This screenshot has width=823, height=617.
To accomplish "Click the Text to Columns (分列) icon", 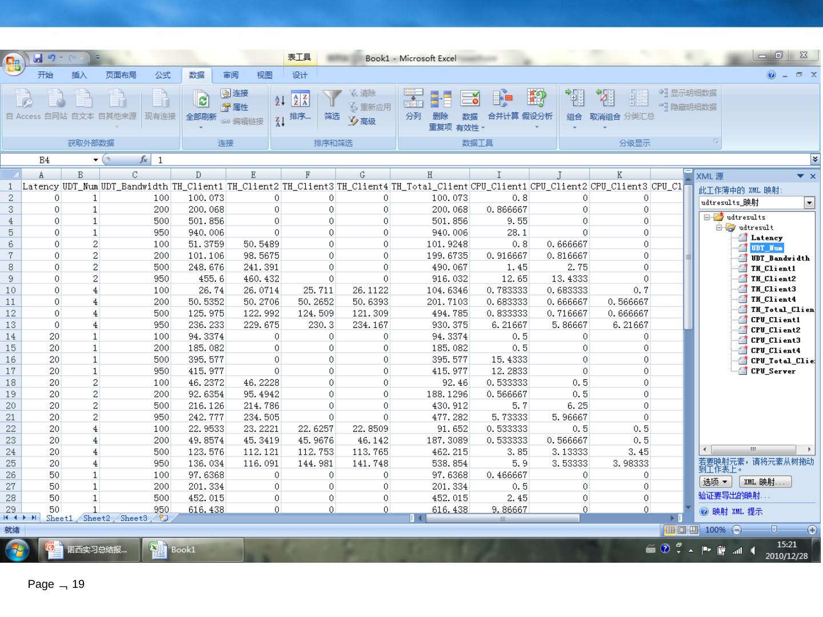I will pos(413,99).
